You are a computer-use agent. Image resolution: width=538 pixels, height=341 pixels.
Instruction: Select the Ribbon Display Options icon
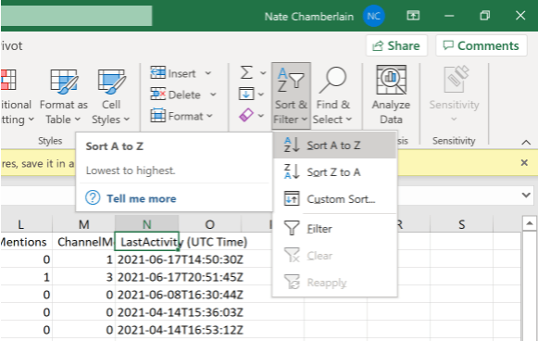click(x=413, y=16)
